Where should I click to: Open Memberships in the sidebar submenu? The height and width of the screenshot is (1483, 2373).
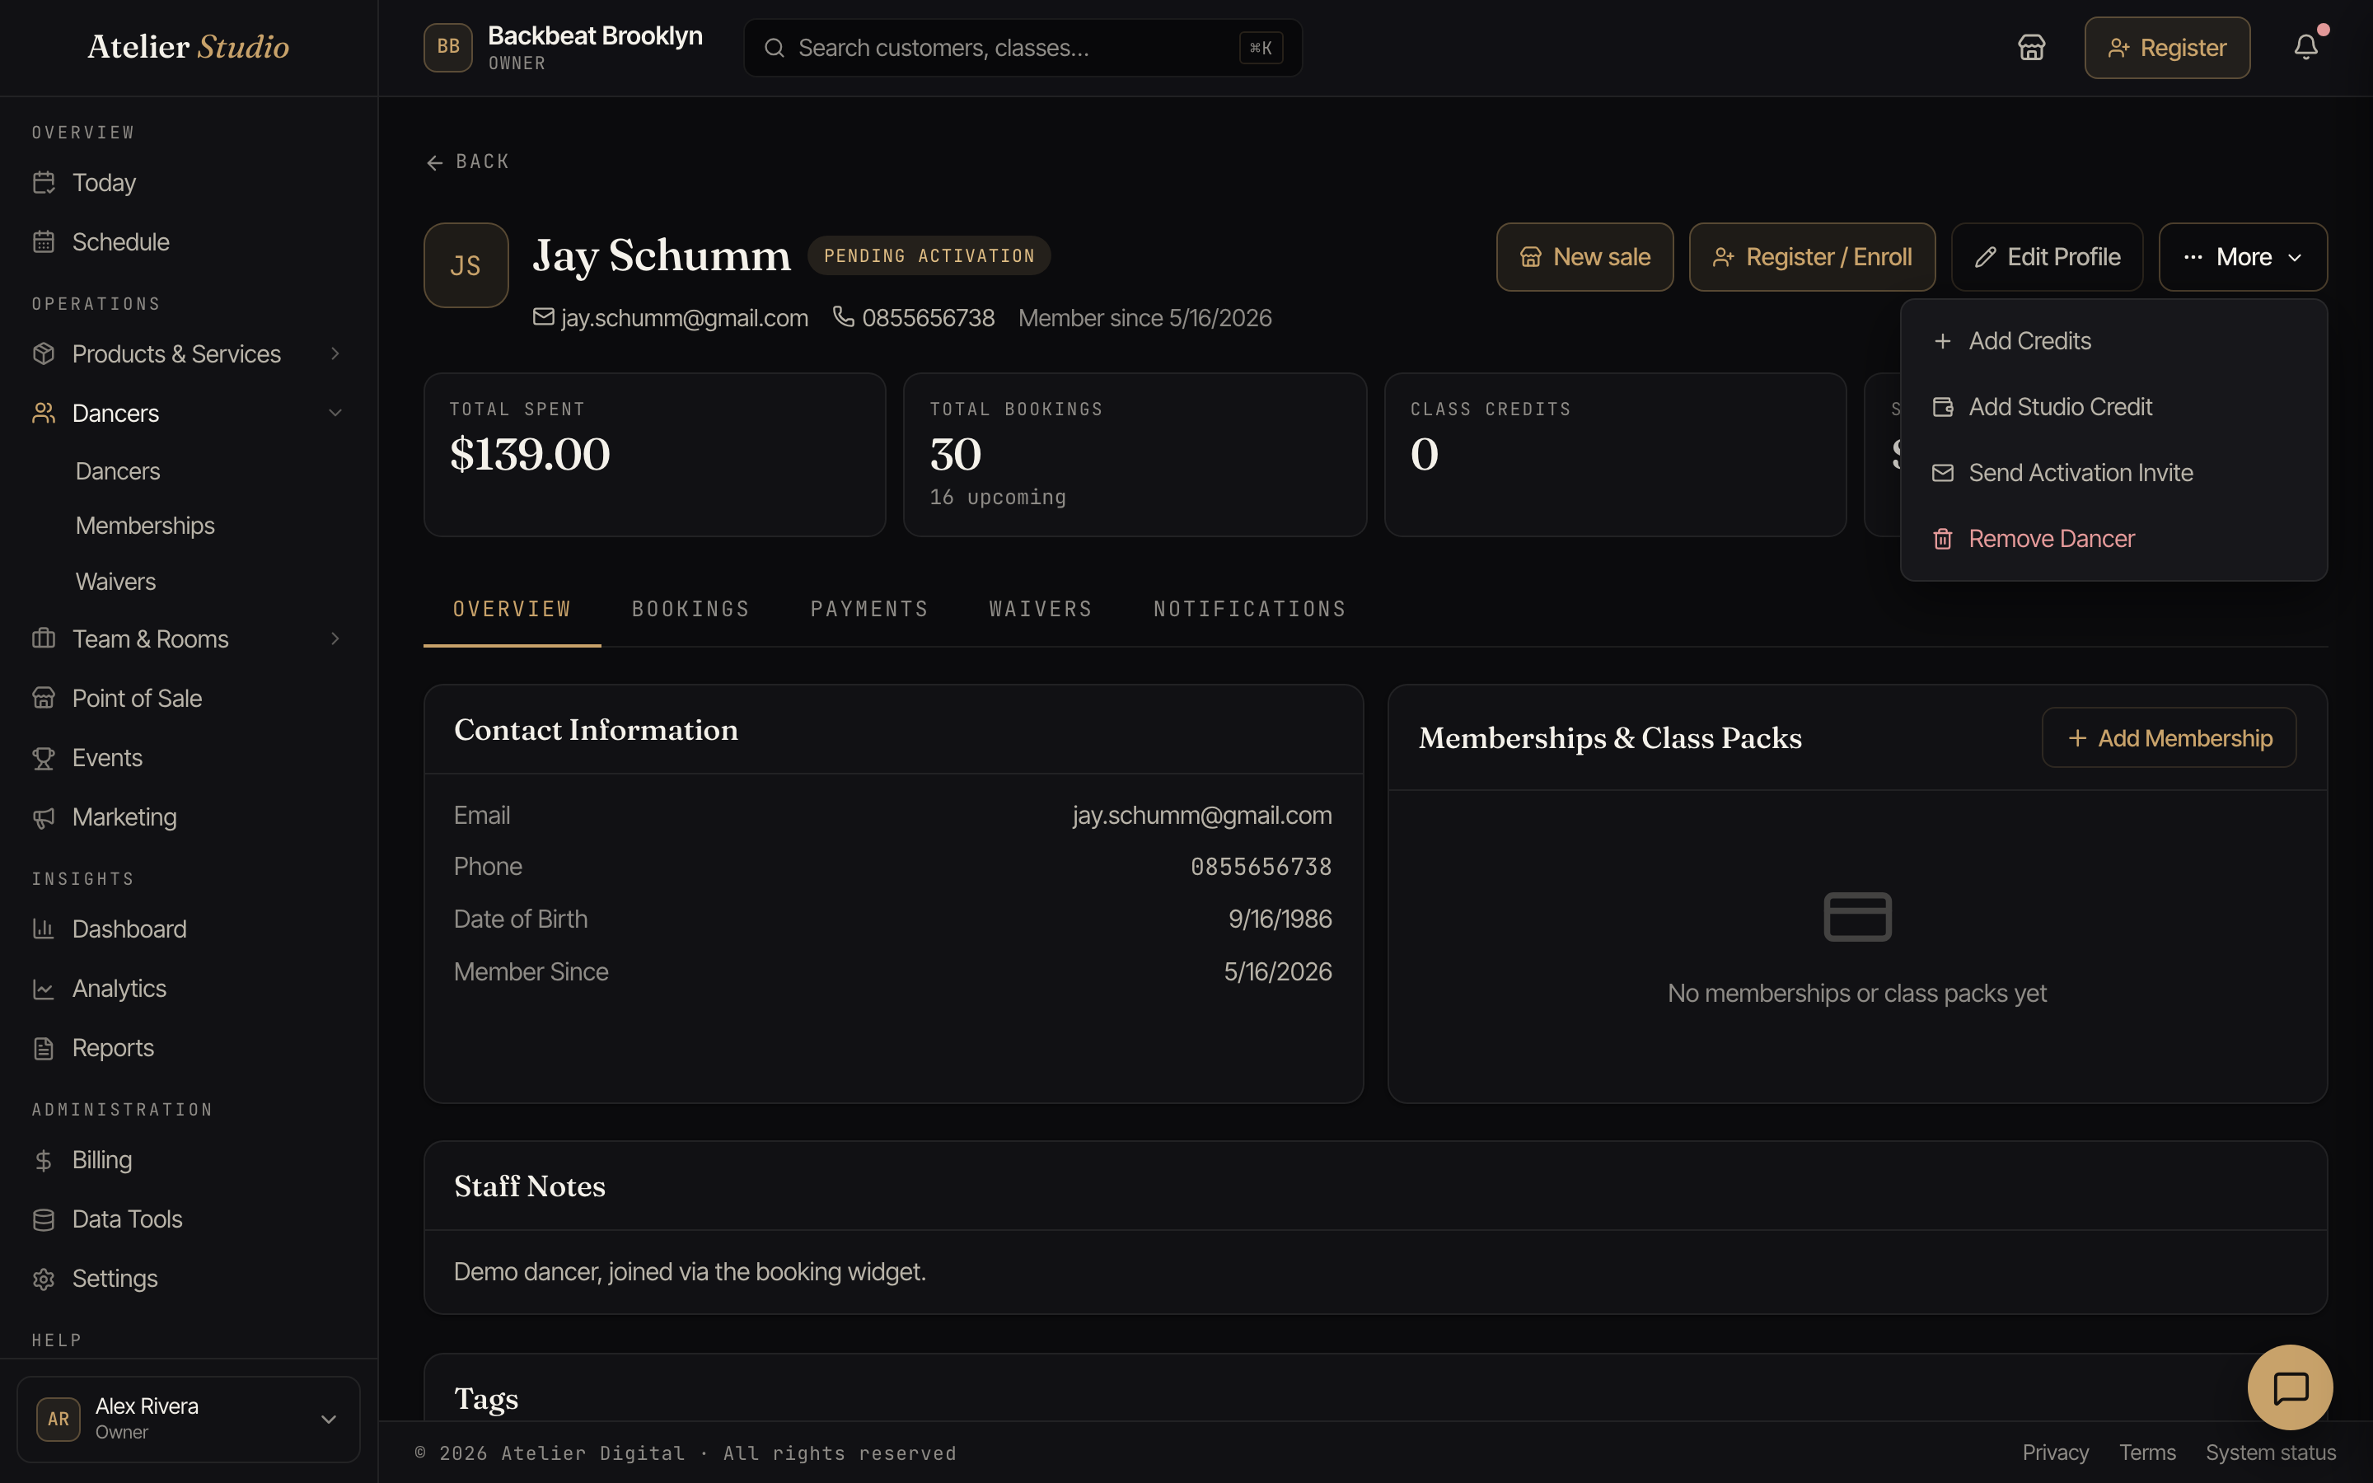pyautogui.click(x=145, y=526)
